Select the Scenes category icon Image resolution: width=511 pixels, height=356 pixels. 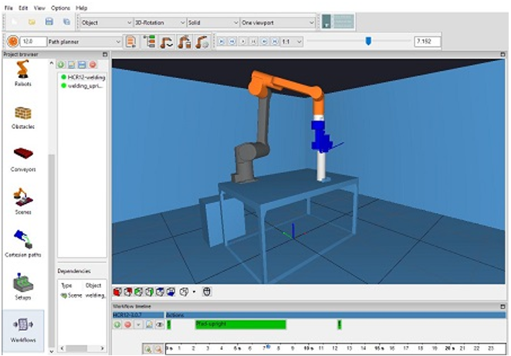tap(23, 201)
